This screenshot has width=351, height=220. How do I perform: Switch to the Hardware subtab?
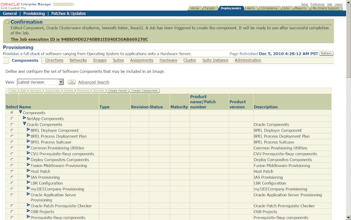coord(168,60)
